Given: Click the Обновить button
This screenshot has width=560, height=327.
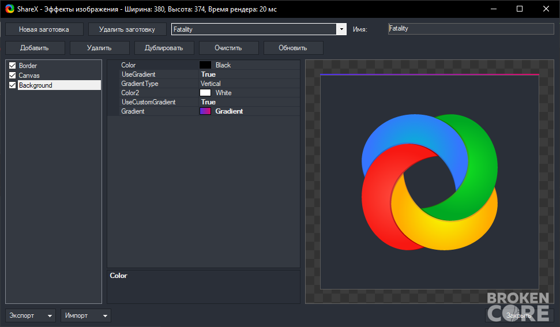Looking at the screenshot, I should (x=293, y=48).
